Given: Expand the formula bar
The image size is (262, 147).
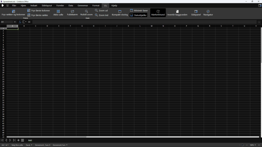Looking at the screenshot, I should (259, 22).
